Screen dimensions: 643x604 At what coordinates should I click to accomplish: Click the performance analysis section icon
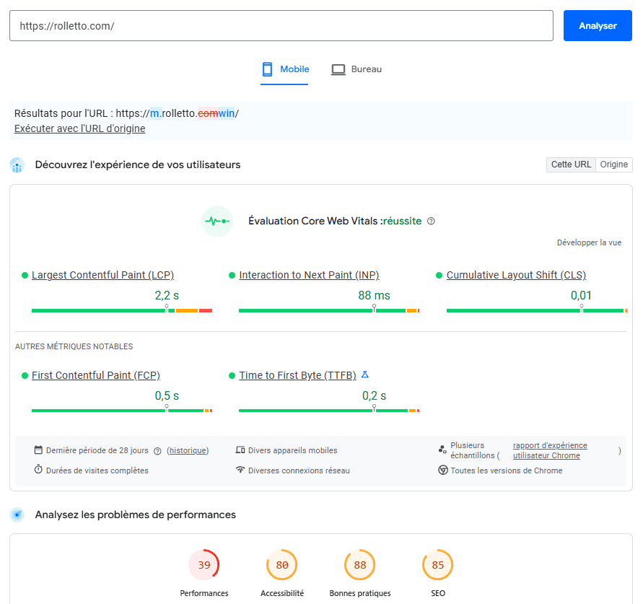tap(17, 515)
